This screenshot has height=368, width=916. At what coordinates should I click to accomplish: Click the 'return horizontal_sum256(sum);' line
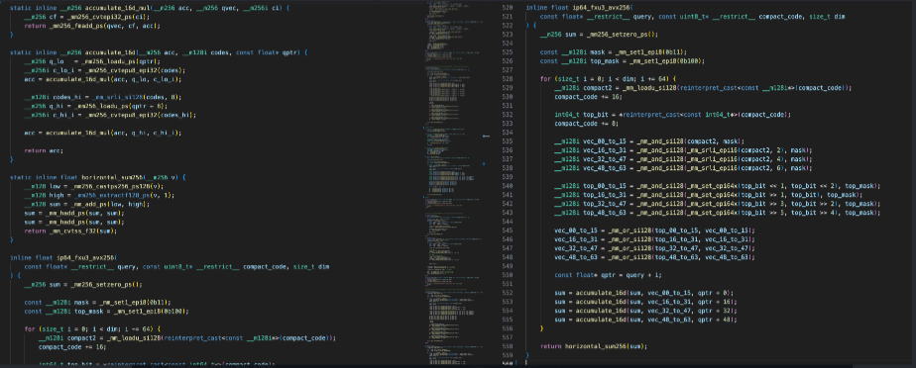(594, 346)
